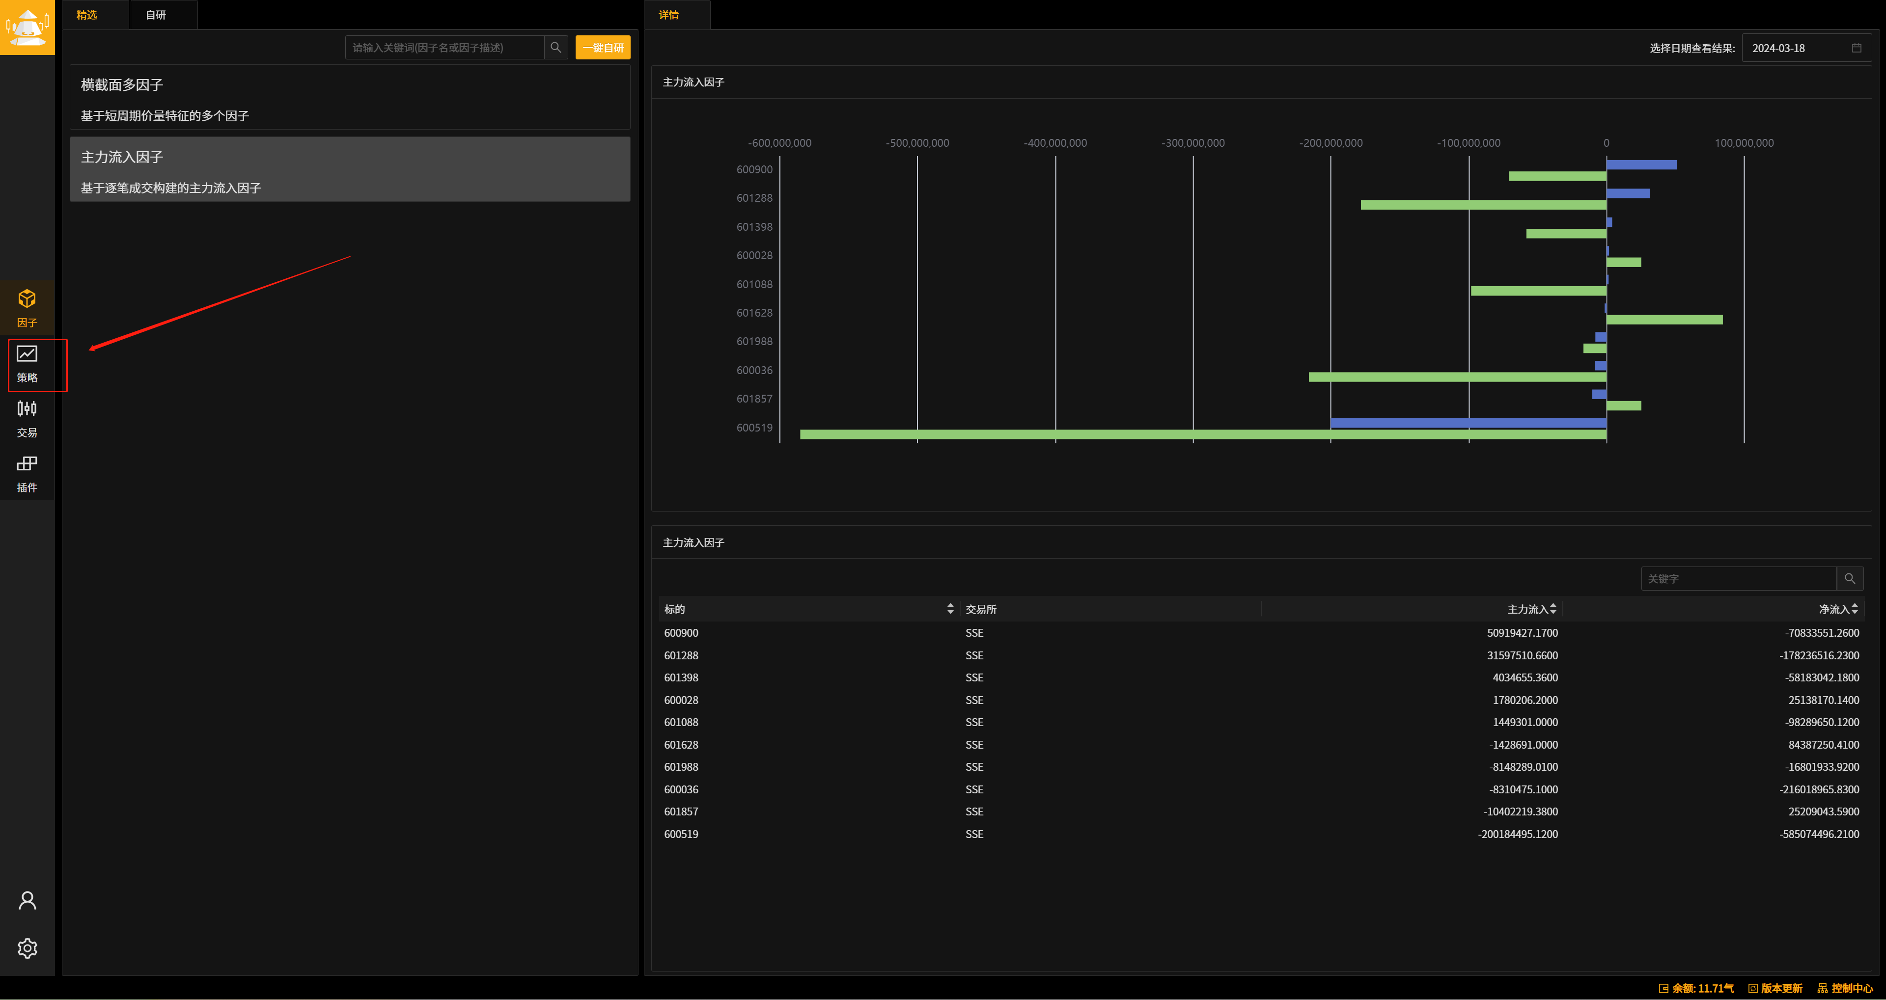Select the 主力流入因子 factor card
1886x1000 pixels.
tap(350, 169)
